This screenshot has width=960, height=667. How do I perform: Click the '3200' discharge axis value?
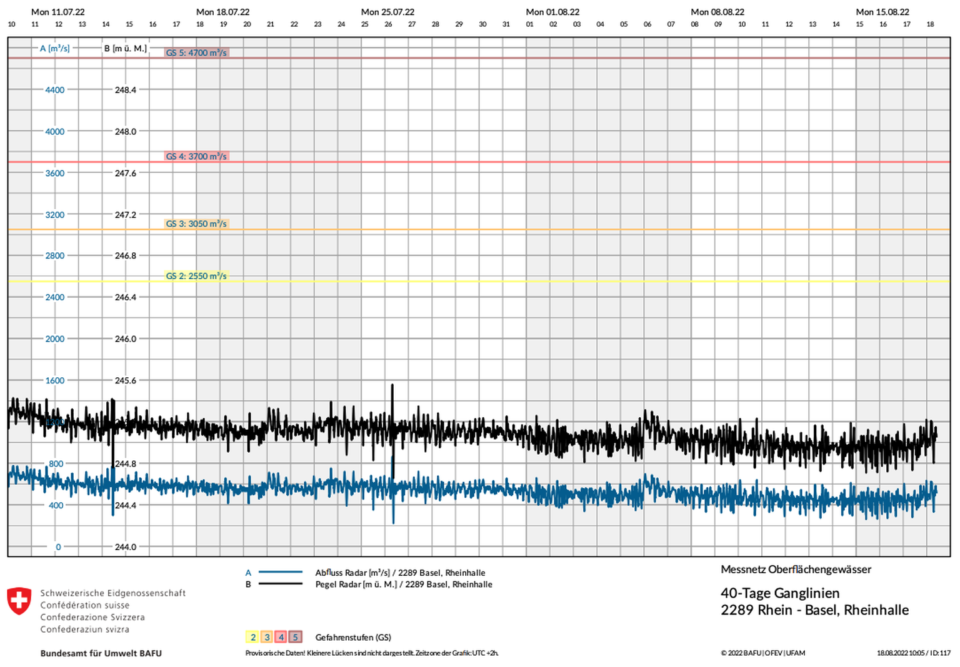click(55, 214)
